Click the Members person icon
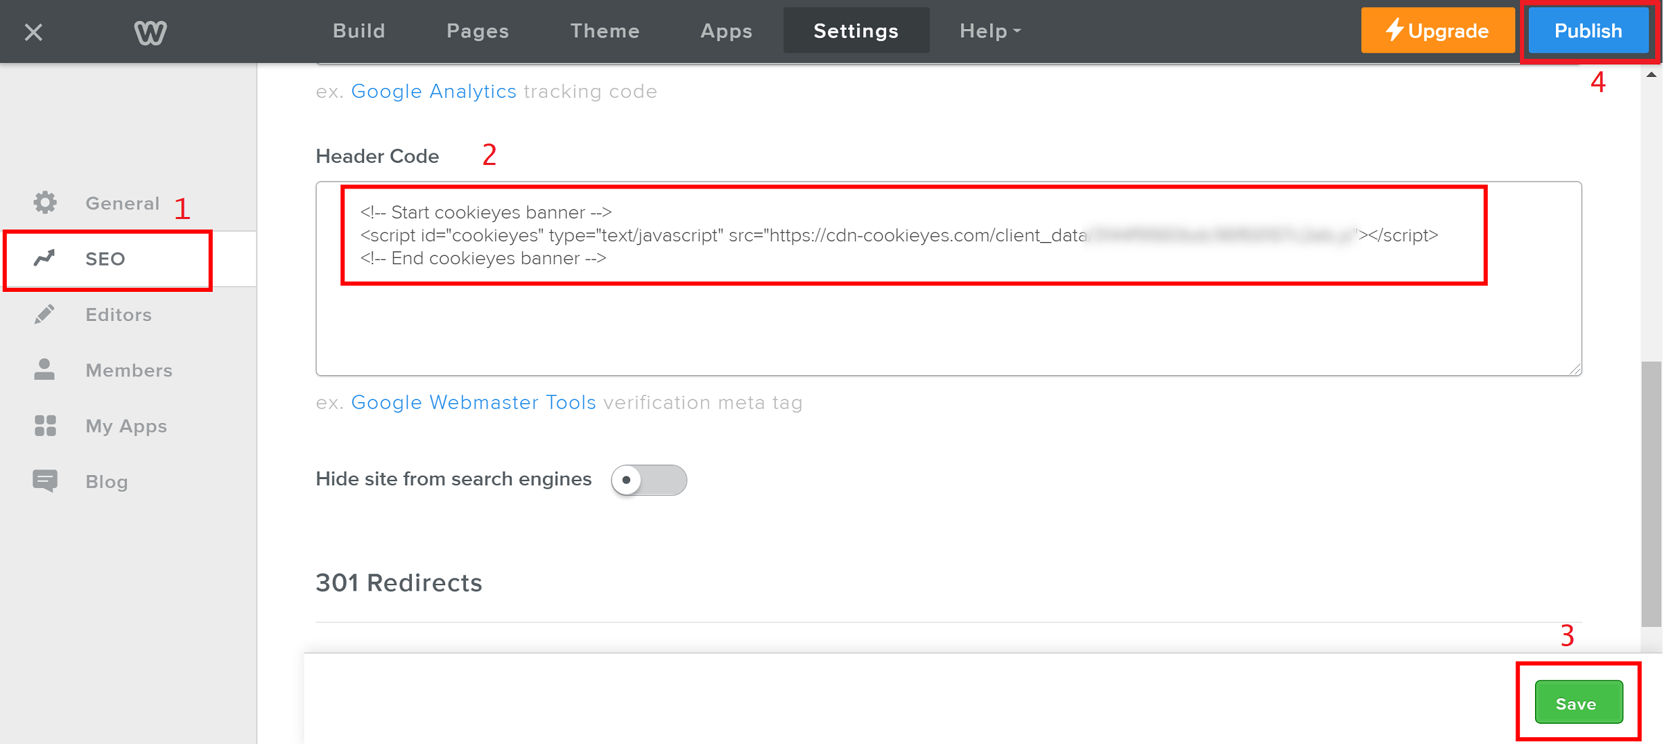1664x744 pixels. (x=45, y=370)
